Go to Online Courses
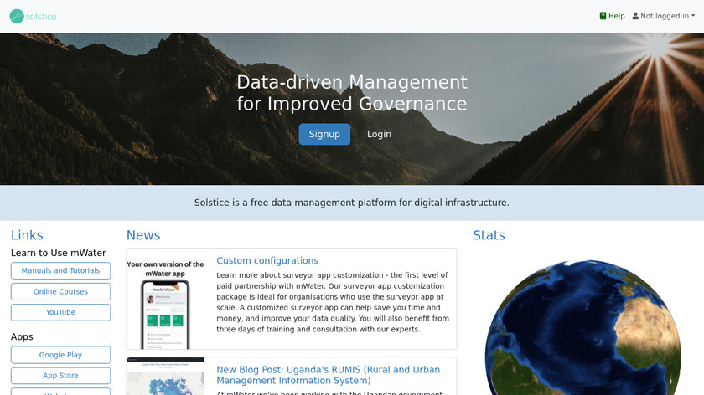This screenshot has height=395, width=704. [x=60, y=291]
